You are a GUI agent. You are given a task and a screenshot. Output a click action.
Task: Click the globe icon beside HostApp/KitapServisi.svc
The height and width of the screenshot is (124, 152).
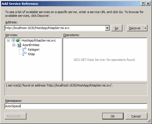tap(18, 40)
